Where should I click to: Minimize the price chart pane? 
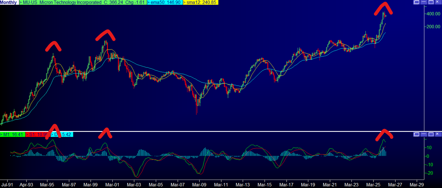pos(423,3)
